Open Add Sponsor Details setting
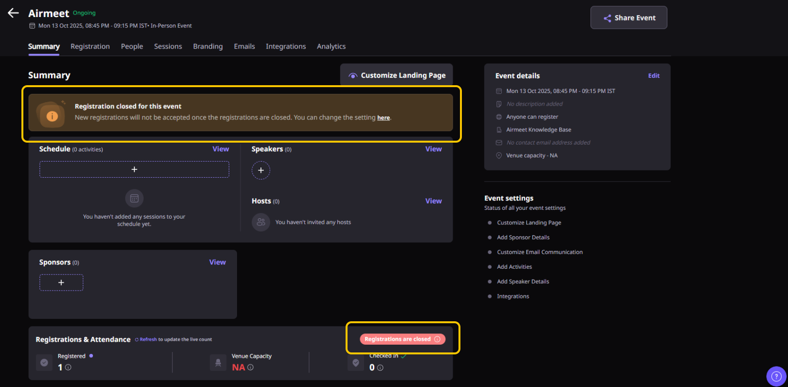The height and width of the screenshot is (387, 788). 523,238
